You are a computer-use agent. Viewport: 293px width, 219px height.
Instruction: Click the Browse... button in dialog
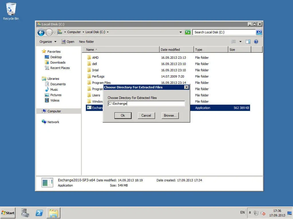click(x=170, y=115)
